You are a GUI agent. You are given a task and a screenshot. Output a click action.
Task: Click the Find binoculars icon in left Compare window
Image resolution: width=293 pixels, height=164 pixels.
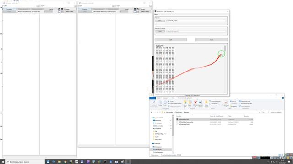(x=59, y=9)
